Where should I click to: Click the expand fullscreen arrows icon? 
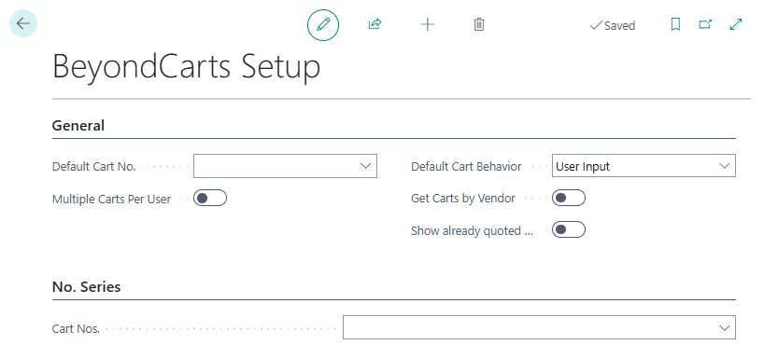tap(736, 24)
